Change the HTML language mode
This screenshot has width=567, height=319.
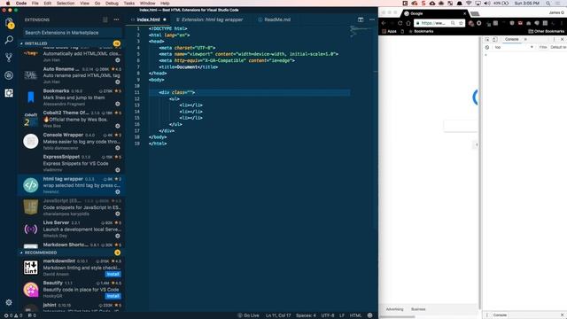tap(355, 315)
